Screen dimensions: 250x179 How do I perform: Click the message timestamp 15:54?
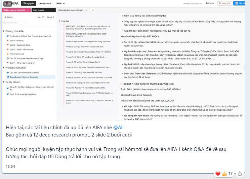click(10, 166)
